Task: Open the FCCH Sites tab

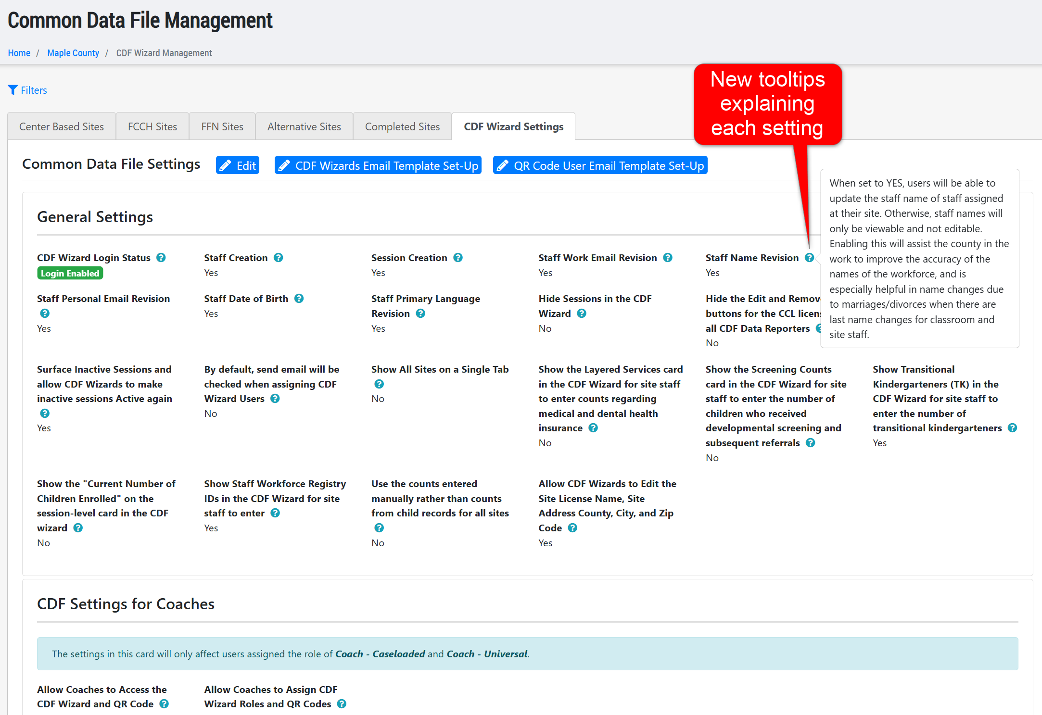Action: [x=152, y=126]
